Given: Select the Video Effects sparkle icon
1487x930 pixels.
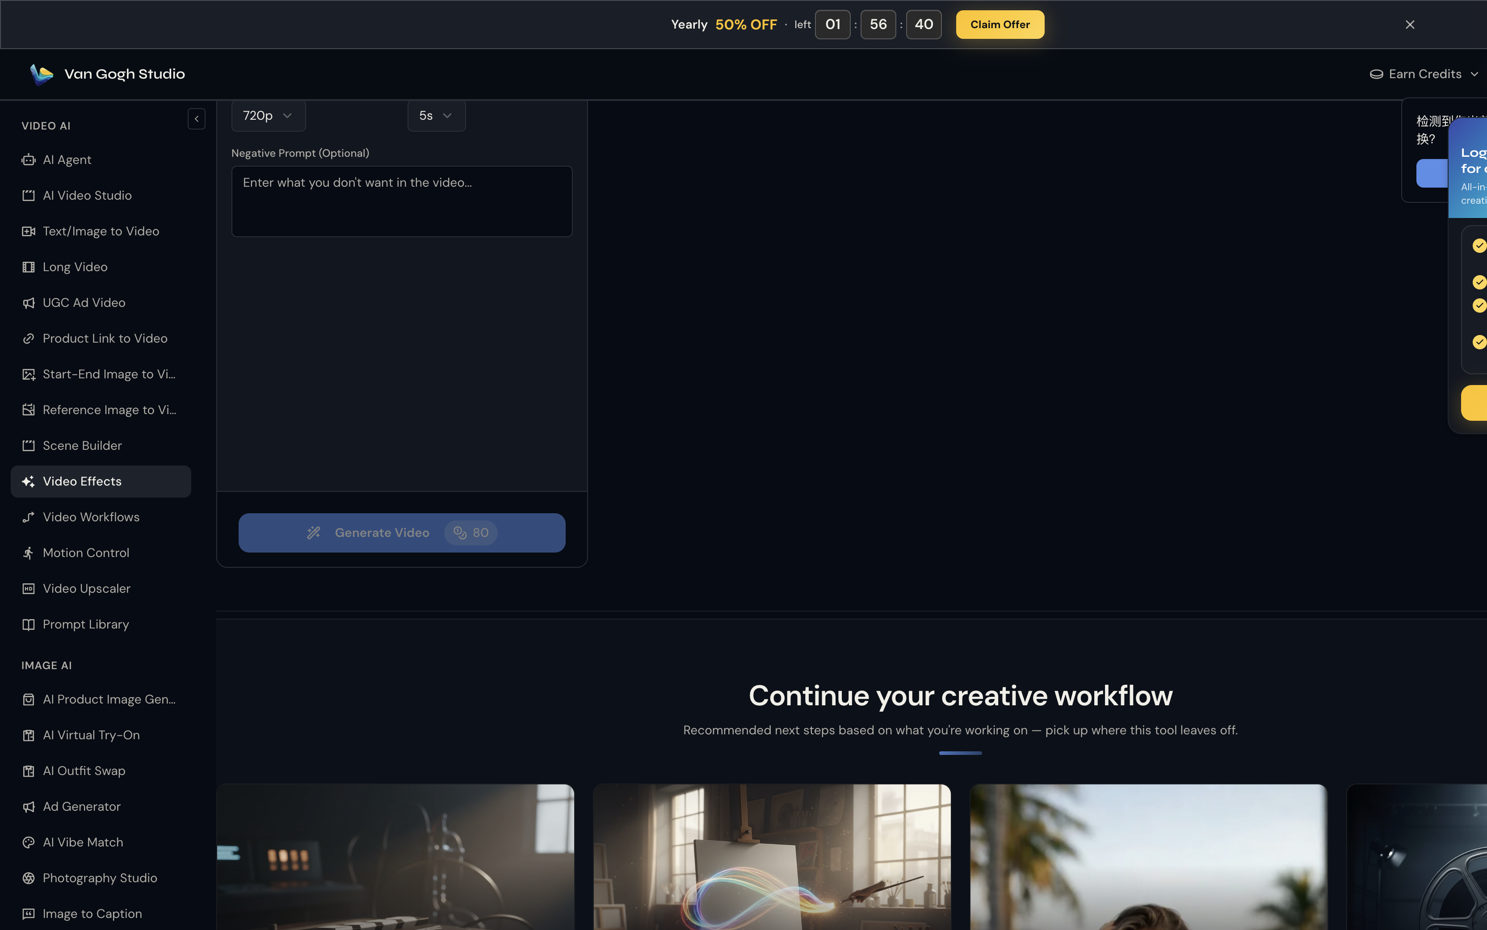Looking at the screenshot, I should (28, 482).
